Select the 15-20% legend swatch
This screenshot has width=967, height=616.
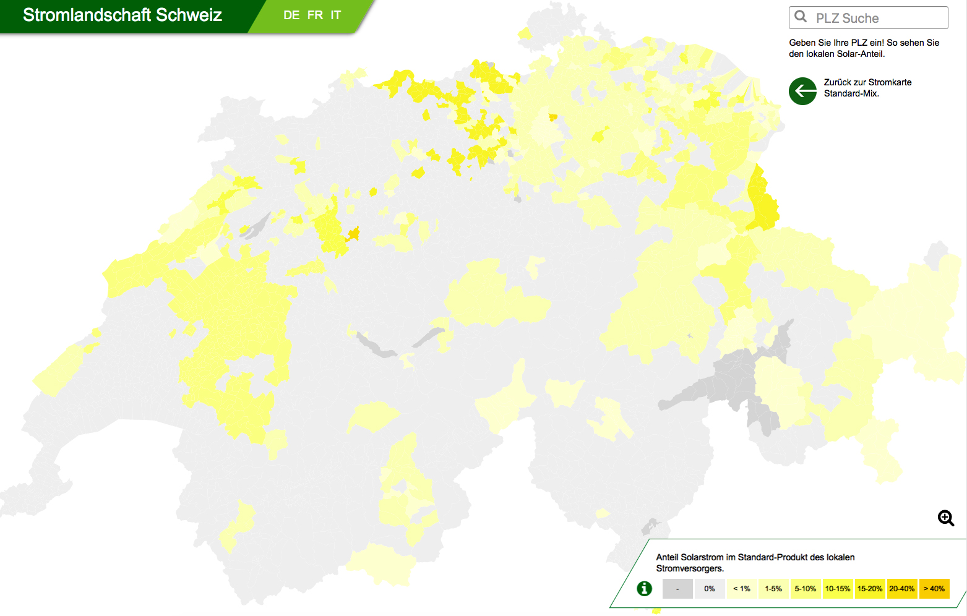pos(870,589)
